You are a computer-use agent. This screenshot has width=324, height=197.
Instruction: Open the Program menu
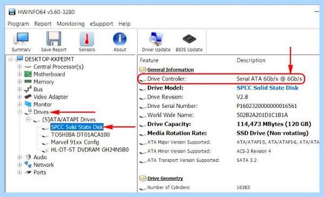(x=18, y=24)
